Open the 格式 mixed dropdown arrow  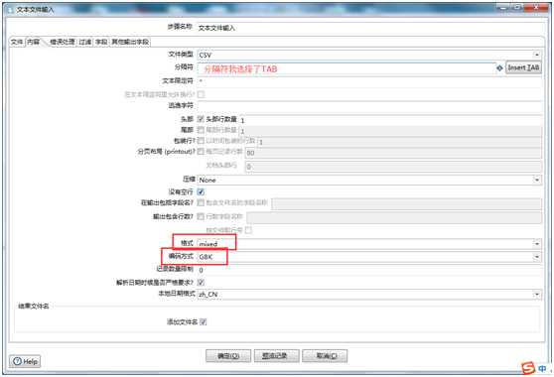537,244
